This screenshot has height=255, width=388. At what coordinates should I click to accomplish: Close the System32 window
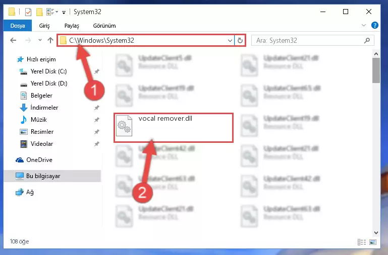369,12
